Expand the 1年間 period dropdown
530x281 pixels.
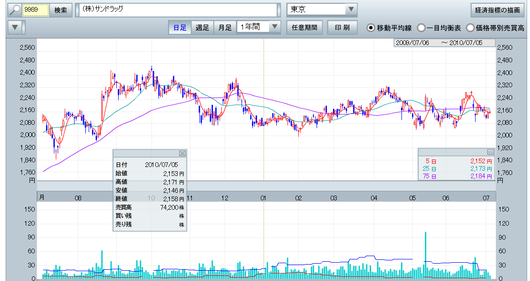click(x=274, y=27)
